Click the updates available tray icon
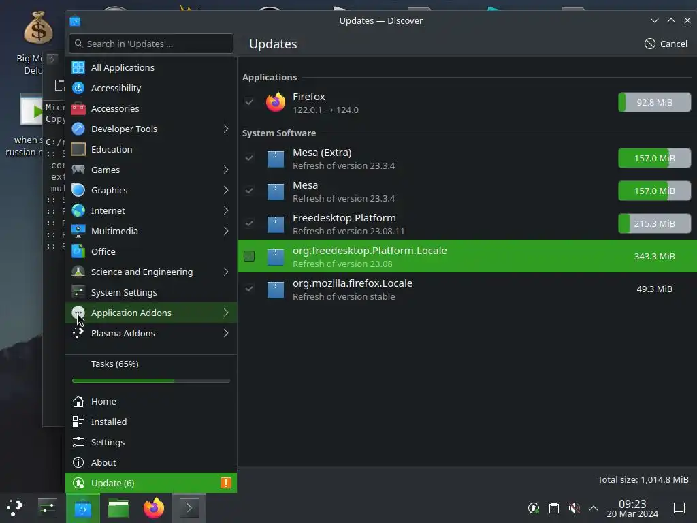This screenshot has width=697, height=523. click(534, 508)
